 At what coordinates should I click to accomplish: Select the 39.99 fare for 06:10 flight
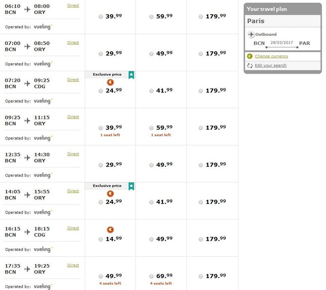[101, 17]
